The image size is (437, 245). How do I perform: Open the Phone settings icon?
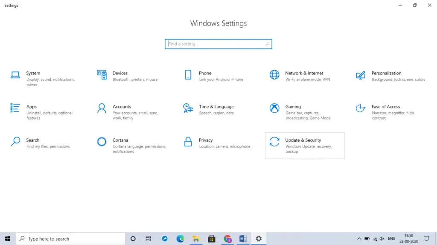pyautogui.click(x=188, y=75)
